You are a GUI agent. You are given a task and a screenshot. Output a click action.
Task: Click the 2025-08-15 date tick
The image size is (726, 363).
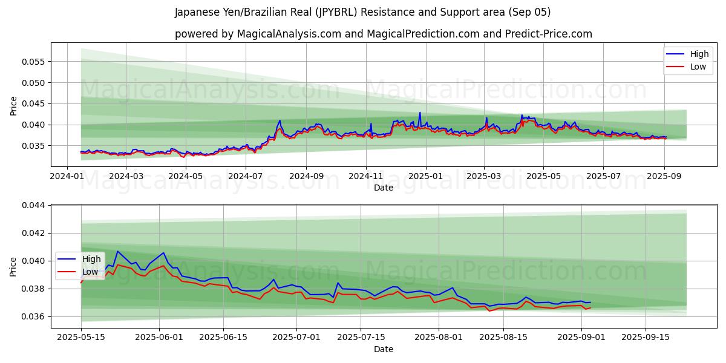pos(503,338)
